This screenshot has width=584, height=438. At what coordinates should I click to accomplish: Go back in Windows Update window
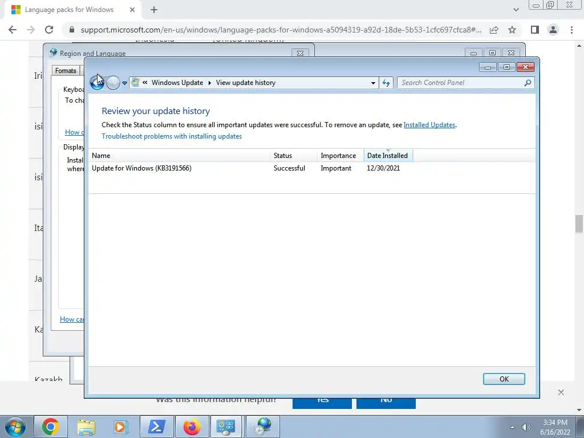click(97, 83)
